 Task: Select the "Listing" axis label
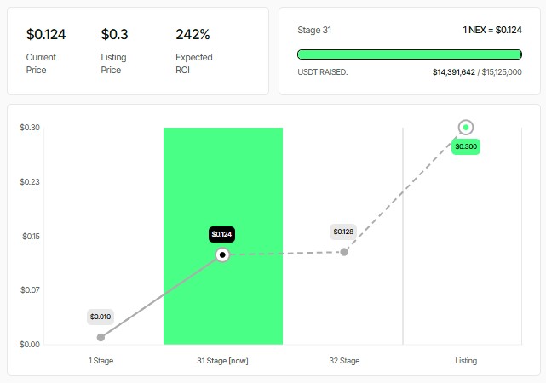(x=466, y=361)
